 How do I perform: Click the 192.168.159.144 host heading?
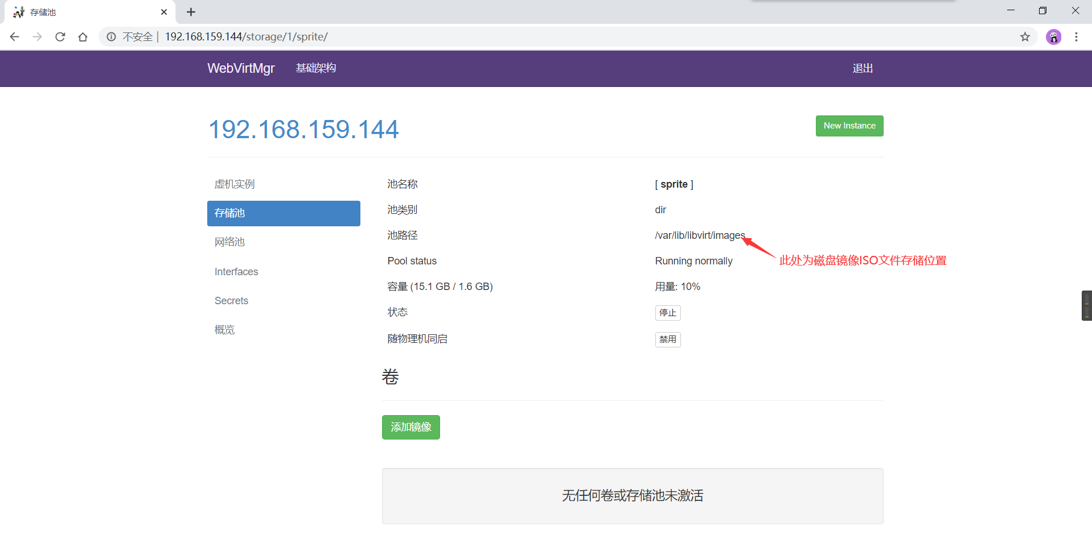(x=303, y=129)
